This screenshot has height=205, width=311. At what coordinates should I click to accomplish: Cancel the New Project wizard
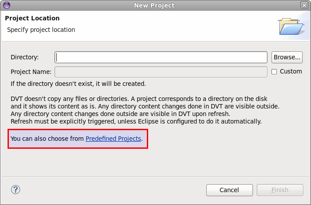229,190
